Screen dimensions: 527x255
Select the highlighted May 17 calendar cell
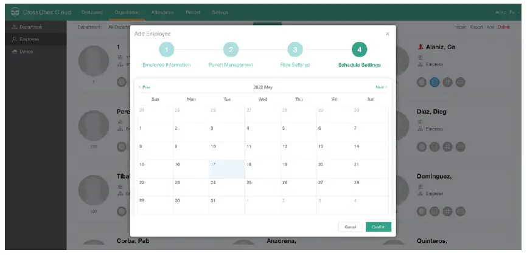(x=227, y=169)
